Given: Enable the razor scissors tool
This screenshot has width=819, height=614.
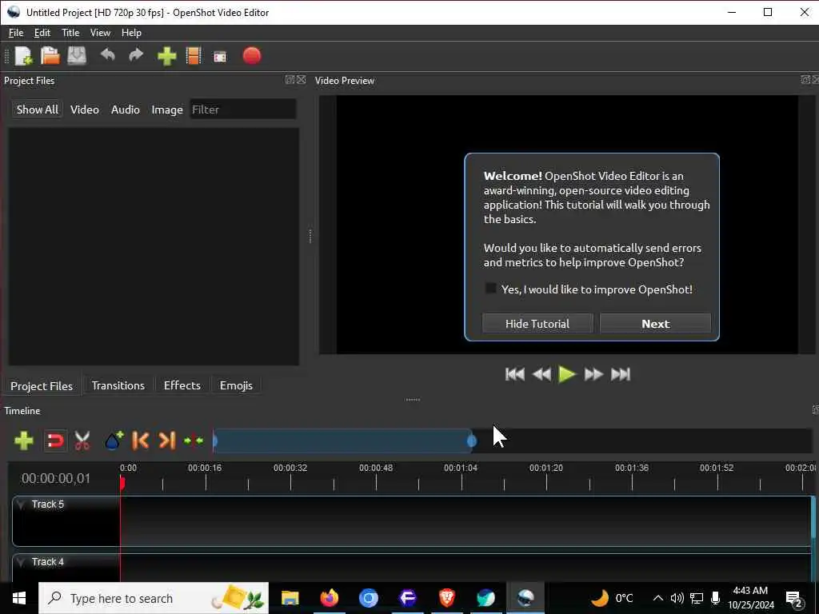Looking at the screenshot, I should tap(82, 441).
